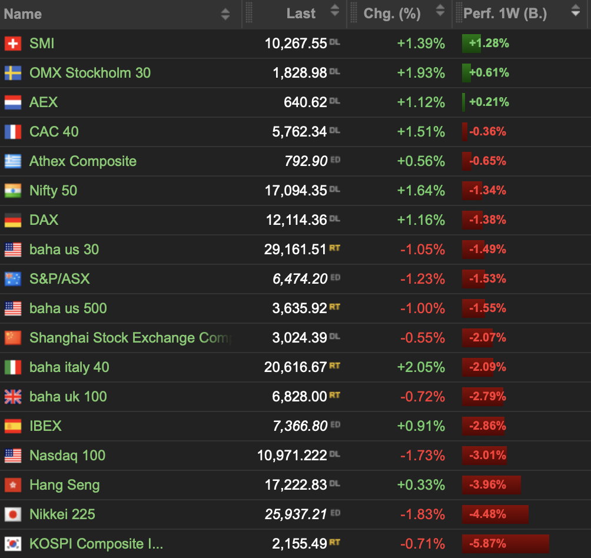This screenshot has width=591, height=558.
Task: Open the Nasdaq 100 link
Action: 68,456
